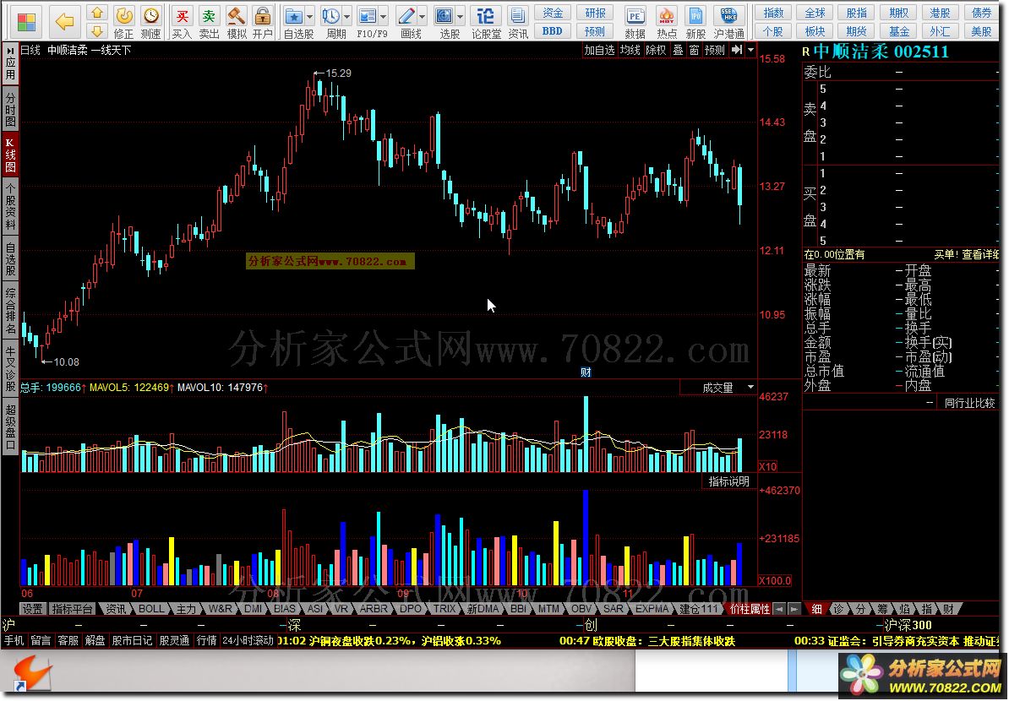This screenshot has width=1009, height=701.
Task: Open the 指标说明 indicator description
Action: pos(729,481)
